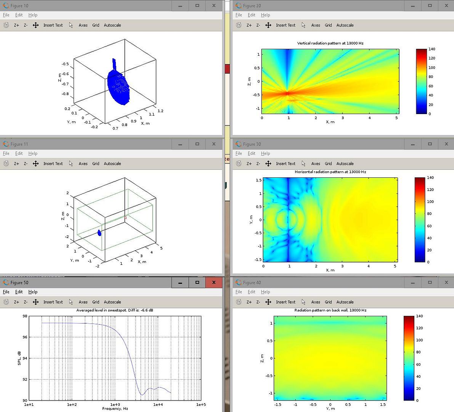Image resolution: width=454 pixels, height=412 pixels.
Task: Click the pointer select icon in Figure 11
Action: [71, 164]
